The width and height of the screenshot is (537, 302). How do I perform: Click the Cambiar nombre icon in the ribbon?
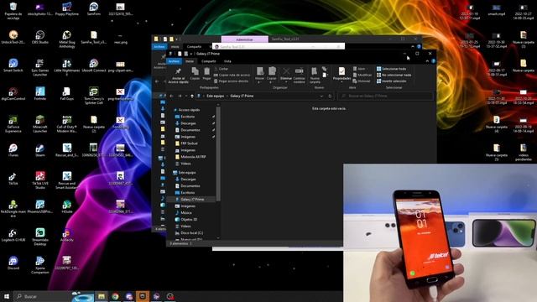(299, 75)
